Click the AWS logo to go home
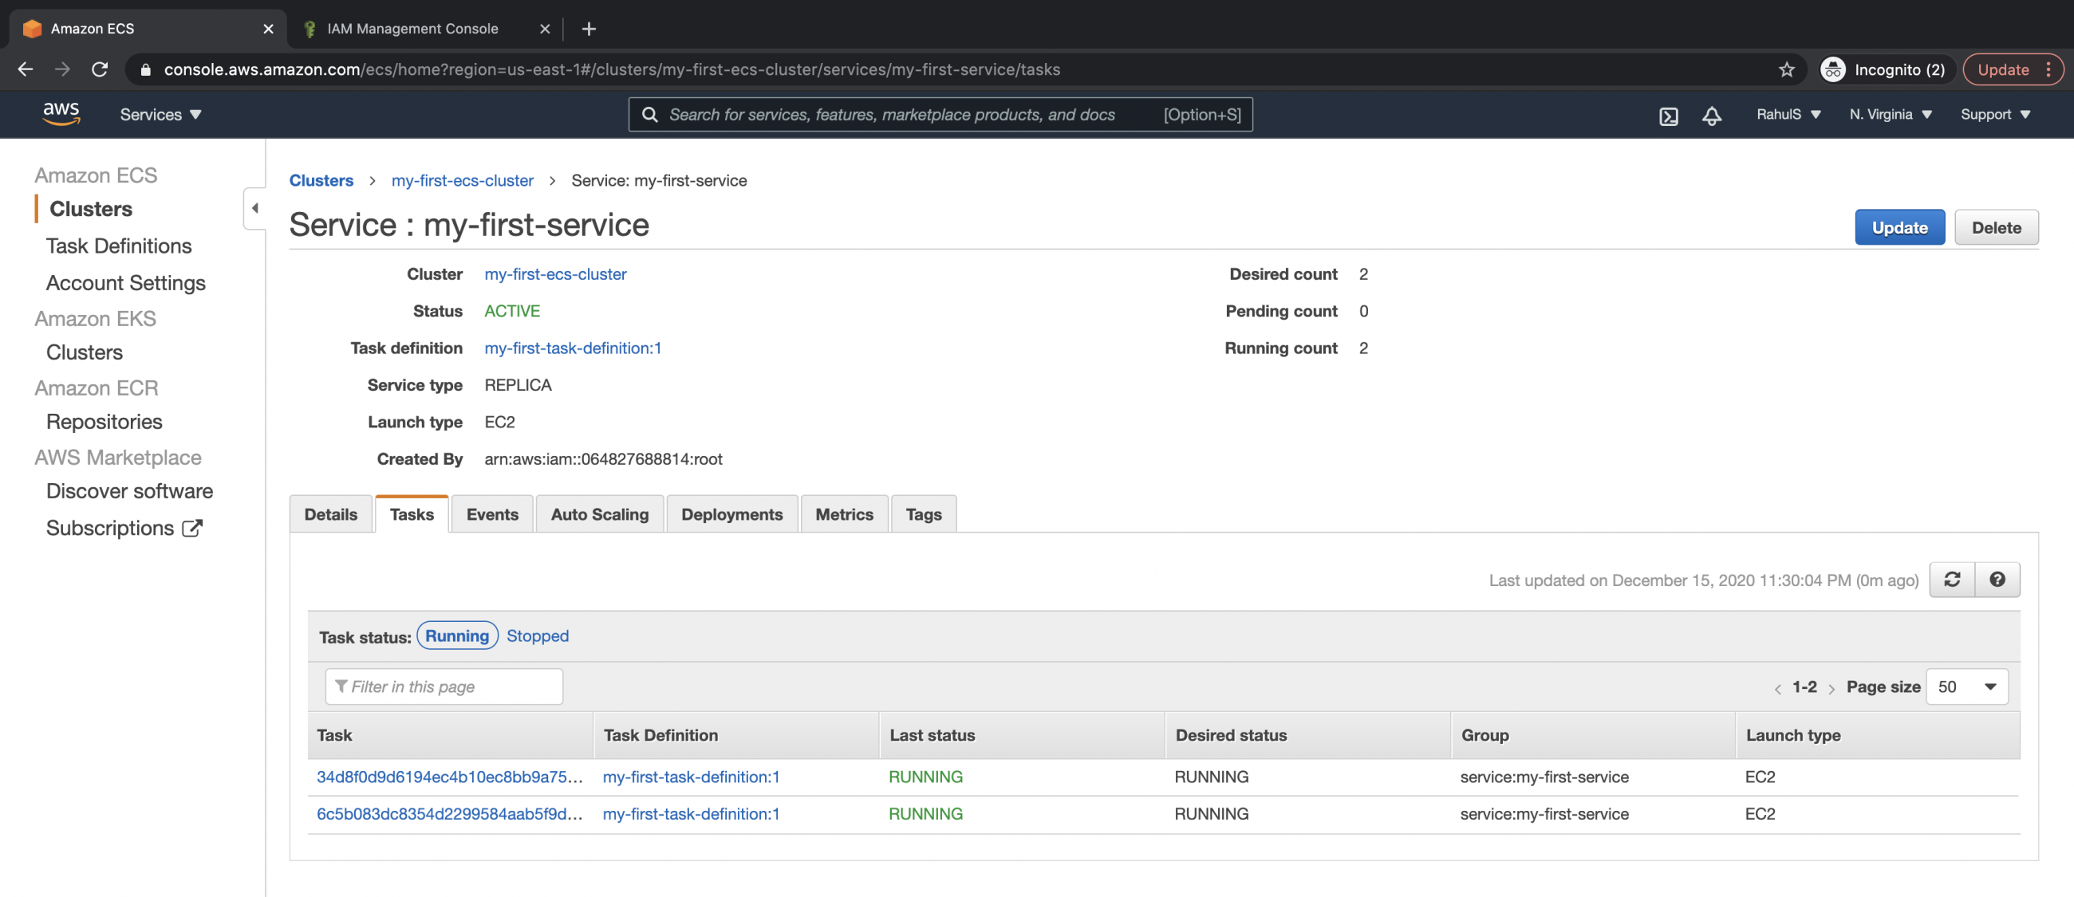 61,113
